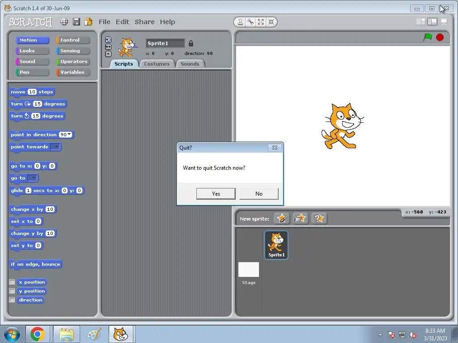Set rotation style to don't rotate
This screenshot has width=458, height=343.
[x=108, y=54]
